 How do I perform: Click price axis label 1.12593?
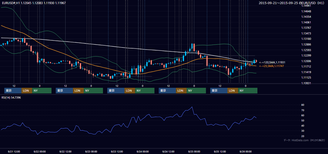[x=306, y=50]
